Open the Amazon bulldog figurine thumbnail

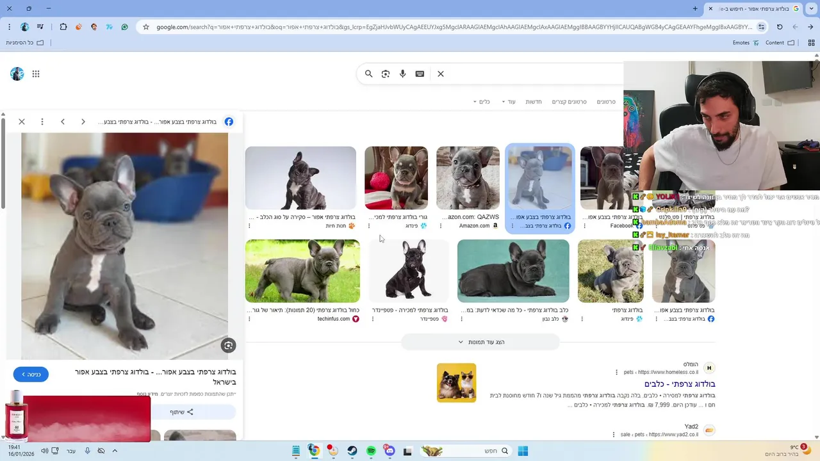468,178
